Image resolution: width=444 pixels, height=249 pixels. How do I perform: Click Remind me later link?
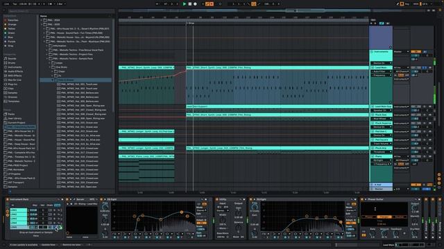click(x=71, y=245)
